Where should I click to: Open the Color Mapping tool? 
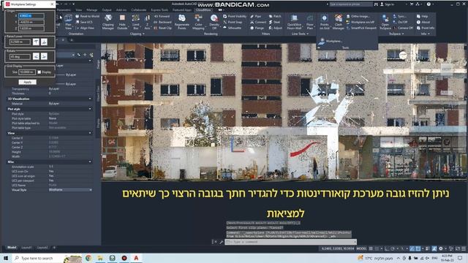[x=198, y=22]
